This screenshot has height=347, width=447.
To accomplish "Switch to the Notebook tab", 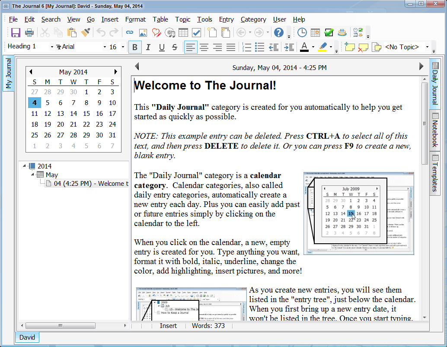I will [435, 131].
